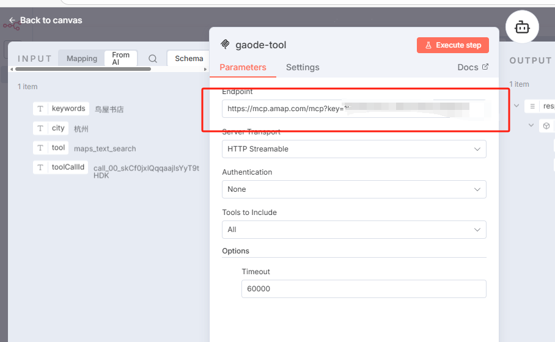The height and width of the screenshot is (342, 555).
Task: Click the text type icon beside city
Action: click(40, 128)
